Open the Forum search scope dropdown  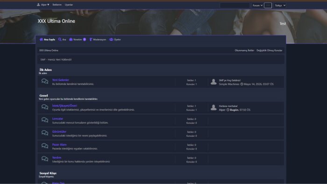pos(257,6)
